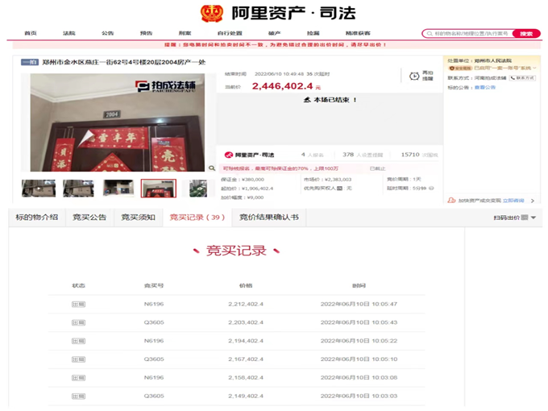548x411 pixels.
Task: Click the Alibaba judicial auction emblem logo
Action: click(212, 13)
